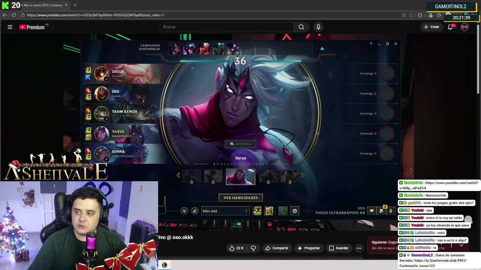Switch to the Mix lo nuevo 2025 tab
The width and height of the screenshot is (481, 270).
coord(41,5)
